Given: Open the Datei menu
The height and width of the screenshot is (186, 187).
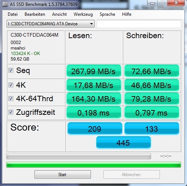Looking at the screenshot, I should [x=12, y=14].
